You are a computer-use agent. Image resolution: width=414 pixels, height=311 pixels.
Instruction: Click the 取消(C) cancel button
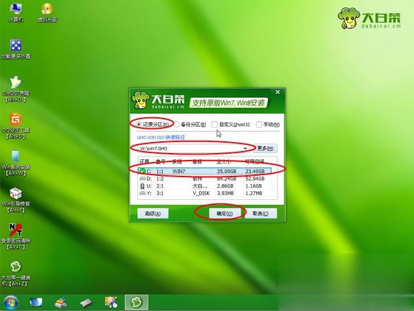261,213
